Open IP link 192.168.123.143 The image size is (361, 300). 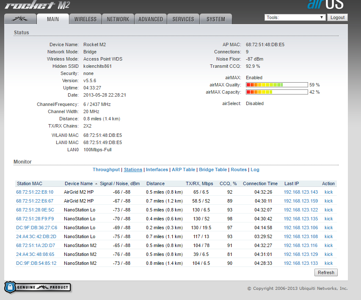(x=300, y=192)
